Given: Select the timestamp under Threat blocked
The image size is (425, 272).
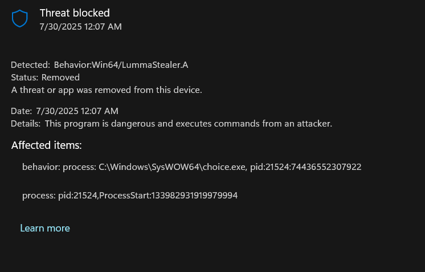Looking at the screenshot, I should (x=81, y=27).
